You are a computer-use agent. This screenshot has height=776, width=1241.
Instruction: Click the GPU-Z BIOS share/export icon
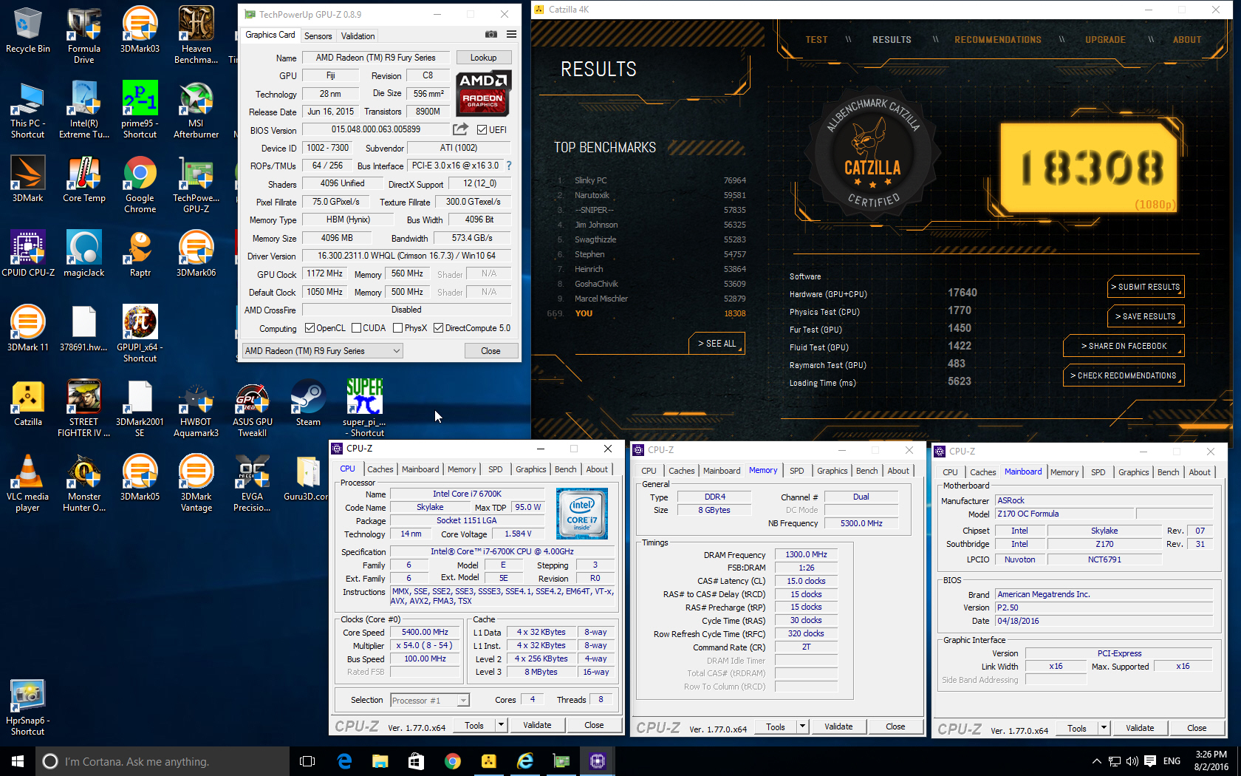coord(460,129)
